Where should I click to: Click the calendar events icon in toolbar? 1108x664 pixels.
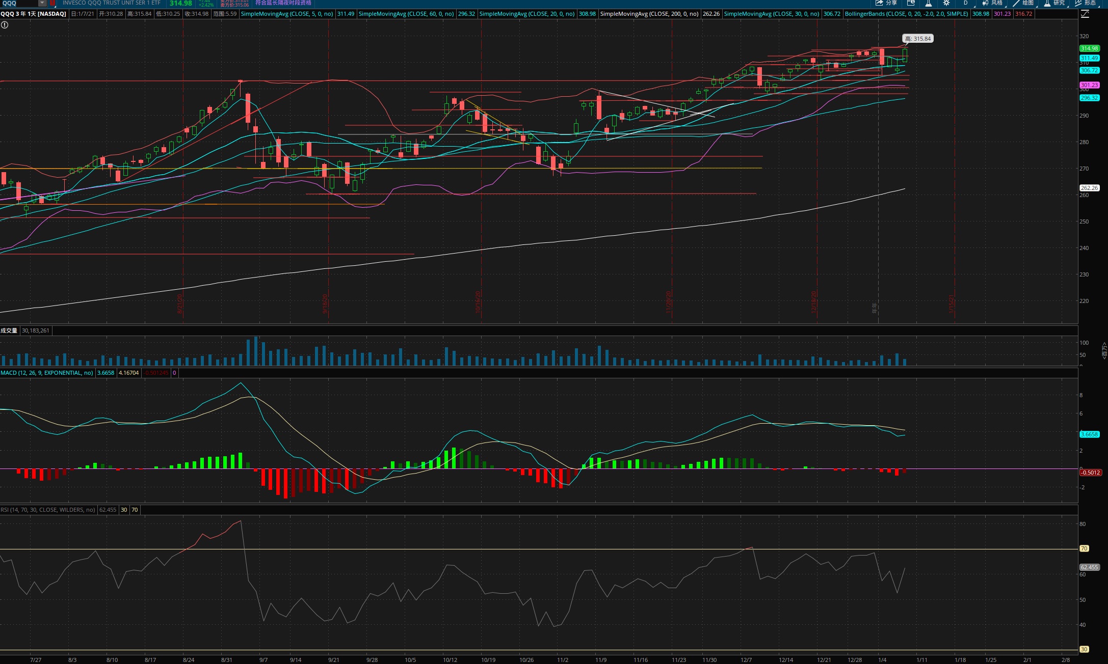[911, 3]
